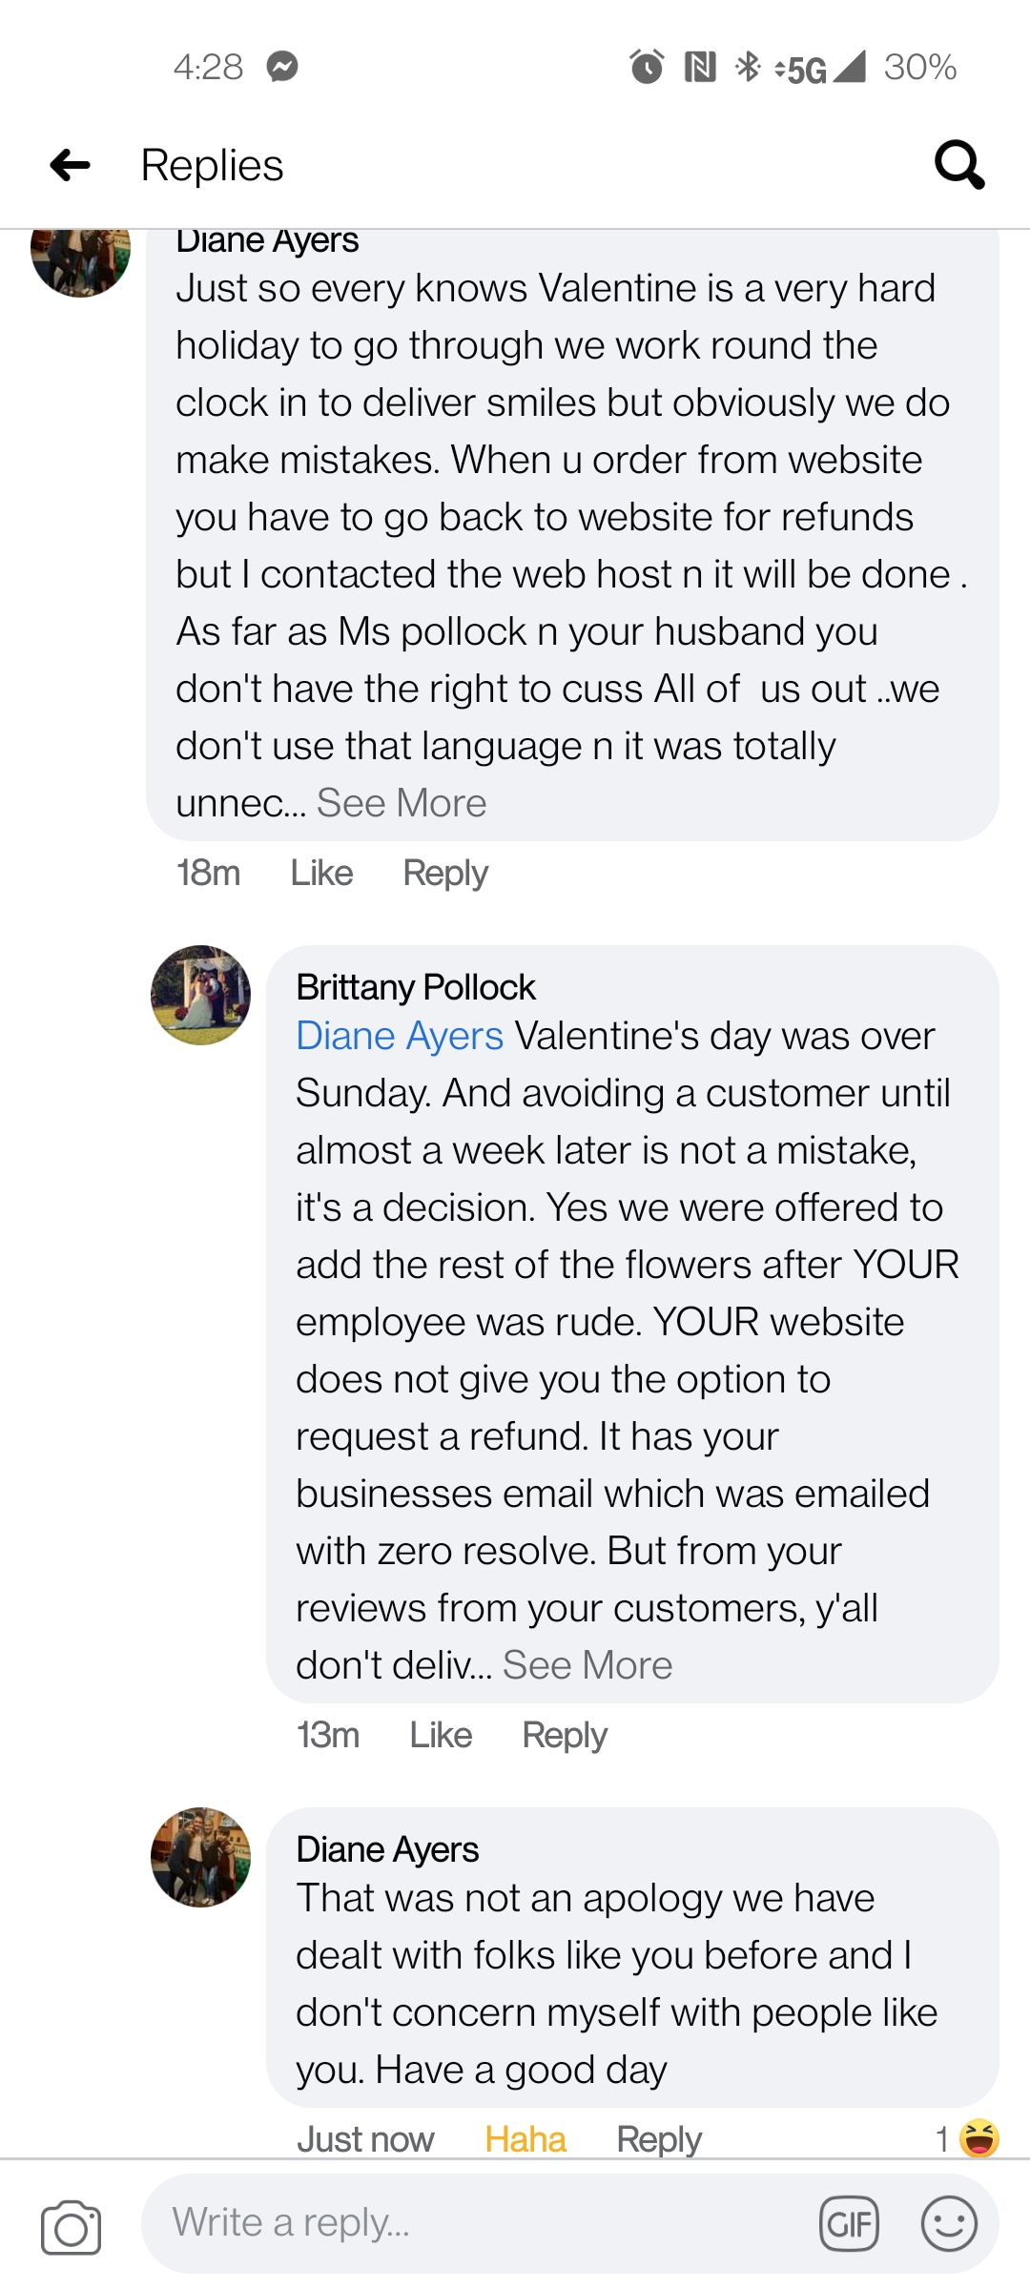1030x2289 pixels.
Task: Like Diane Ayers' 18m-old comment
Action: coord(321,873)
